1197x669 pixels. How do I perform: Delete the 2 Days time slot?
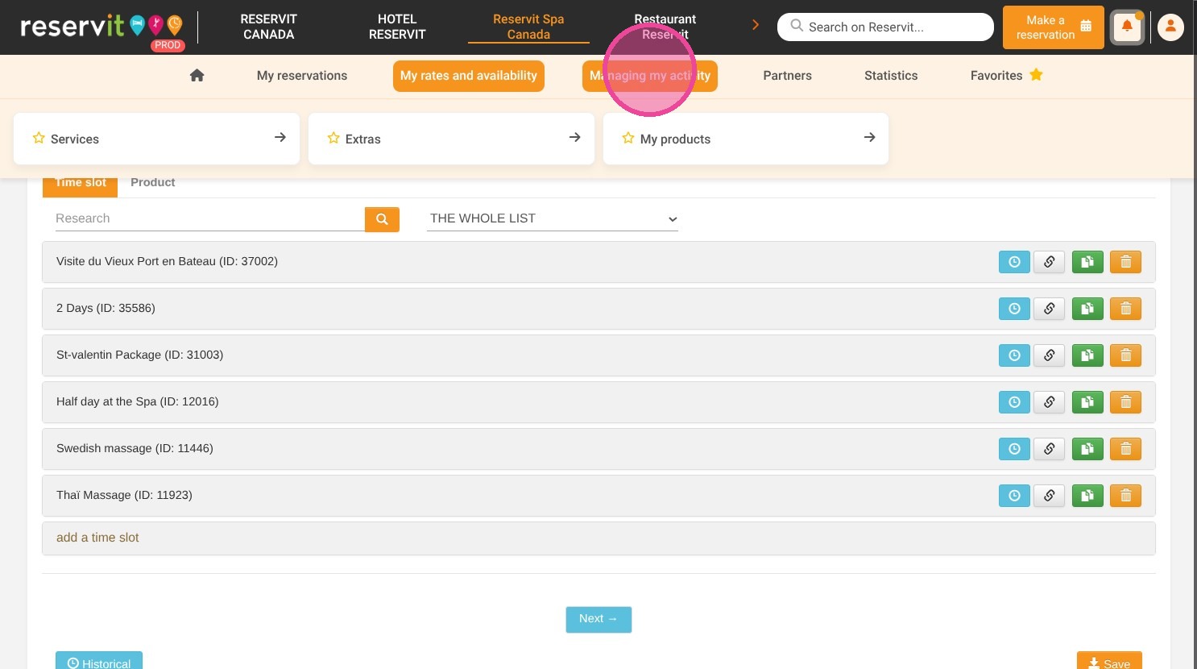tap(1125, 309)
